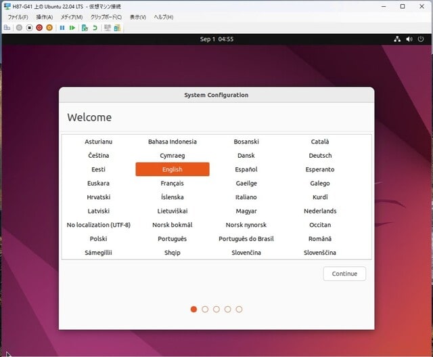Select Íslenska language
Image resolution: width=433 pixels, height=357 pixels.
pos(173,197)
